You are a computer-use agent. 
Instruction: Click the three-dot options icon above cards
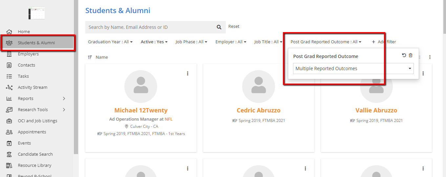(430, 57)
